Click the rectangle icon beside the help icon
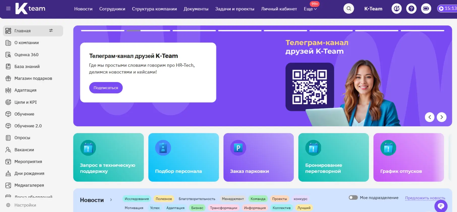The image size is (457, 212). [426, 9]
